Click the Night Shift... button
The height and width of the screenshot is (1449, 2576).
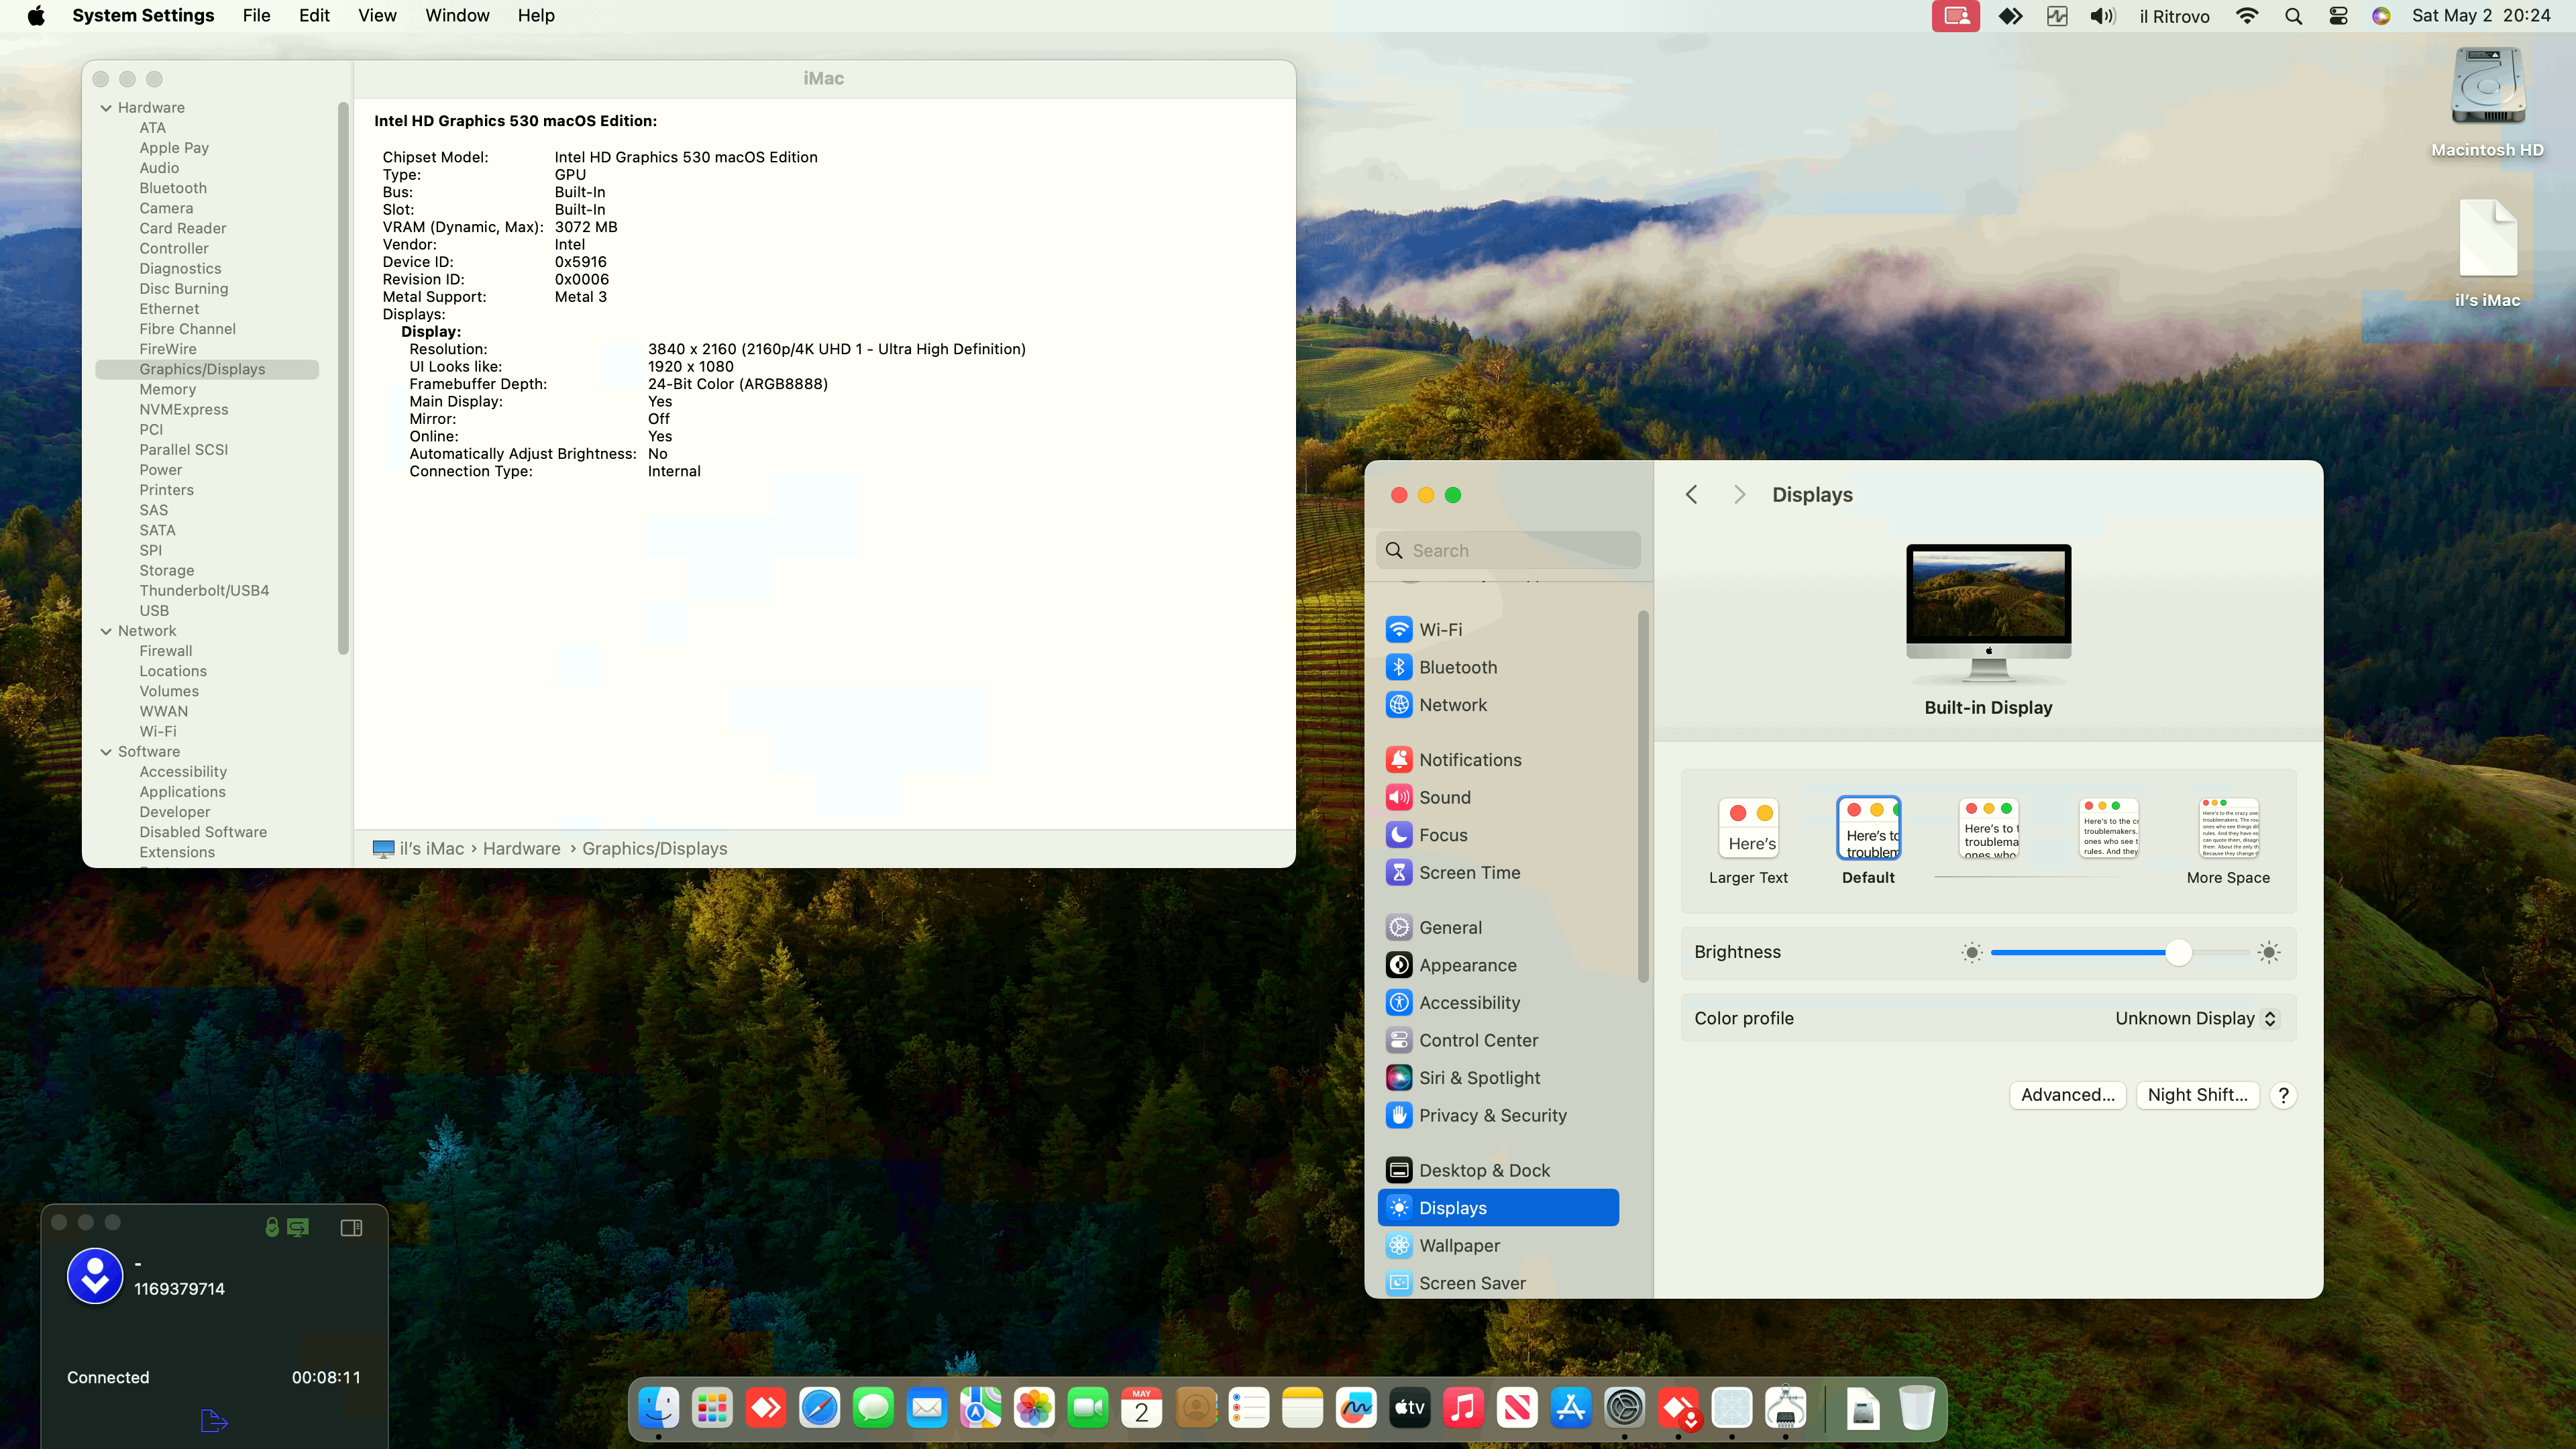(2197, 1095)
